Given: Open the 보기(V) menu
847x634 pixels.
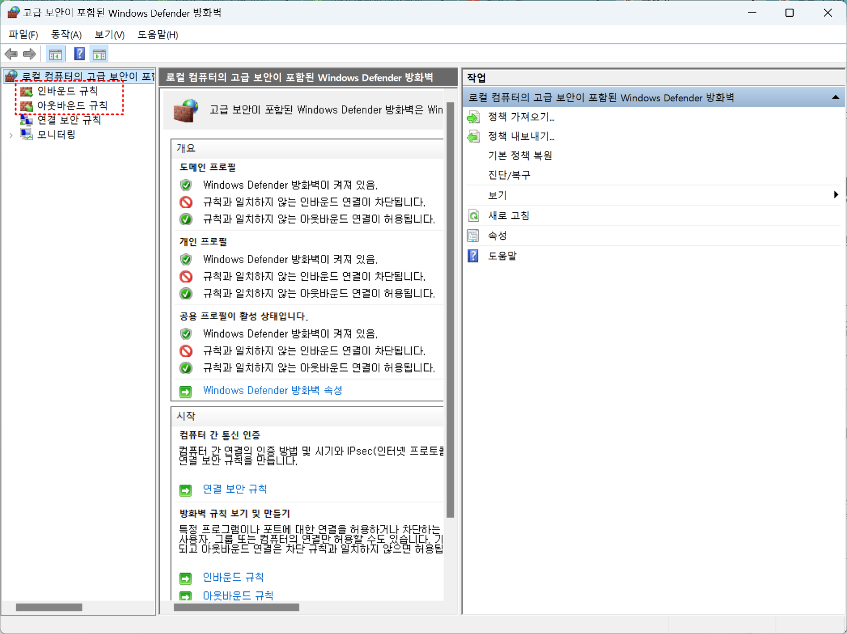Looking at the screenshot, I should click(x=110, y=35).
